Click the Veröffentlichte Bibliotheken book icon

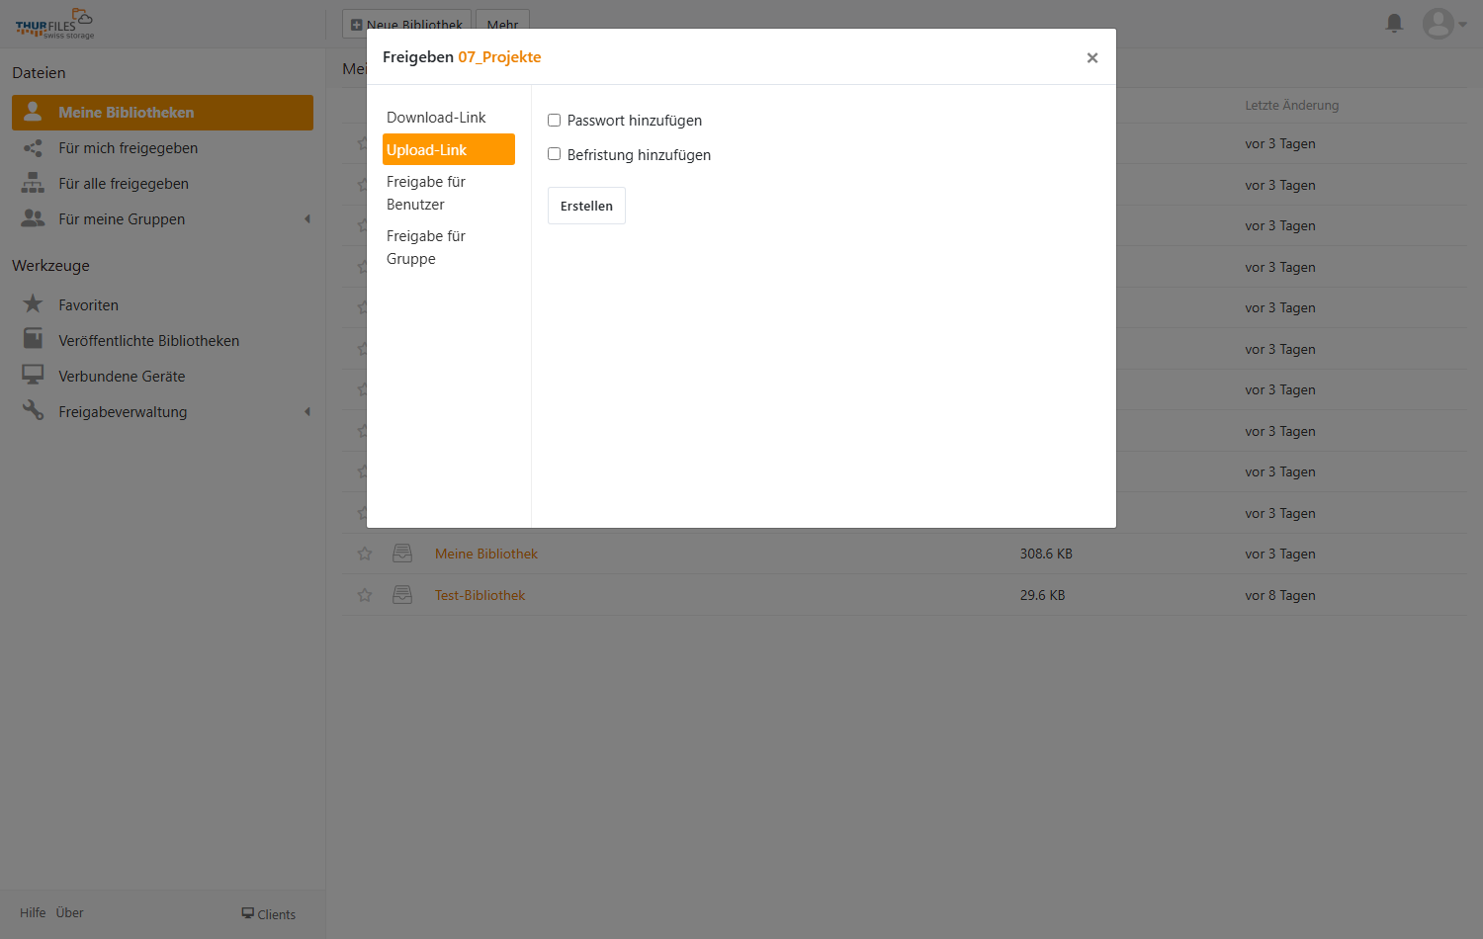coord(33,339)
